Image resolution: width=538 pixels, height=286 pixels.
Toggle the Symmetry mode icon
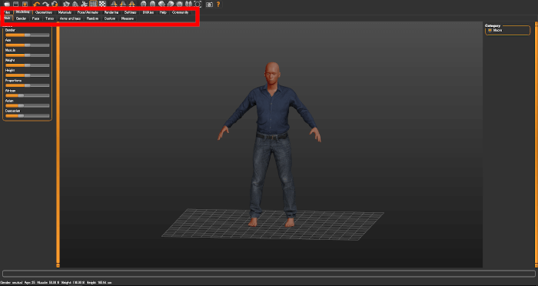[131, 4]
